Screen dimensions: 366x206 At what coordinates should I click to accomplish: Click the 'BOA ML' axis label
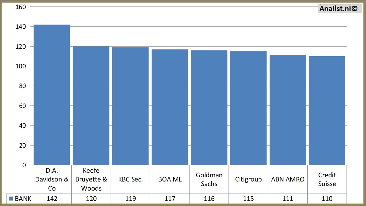[x=170, y=179]
